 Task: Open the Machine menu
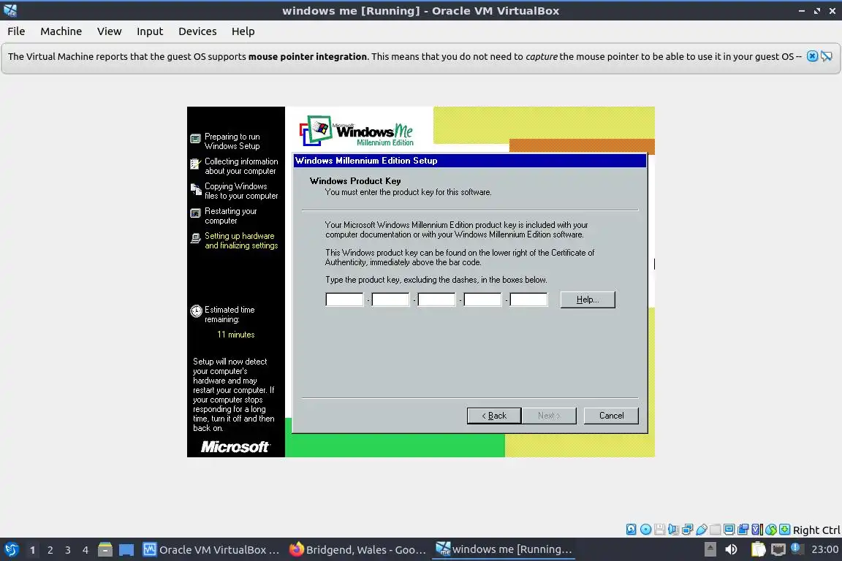pyautogui.click(x=61, y=31)
